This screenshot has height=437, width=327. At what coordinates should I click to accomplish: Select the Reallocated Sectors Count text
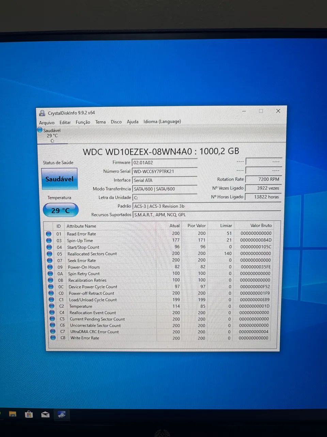pos(92,254)
